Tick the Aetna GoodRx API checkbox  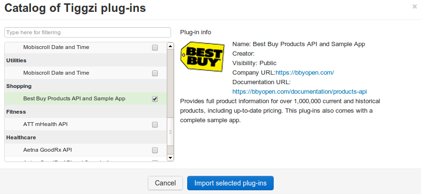[x=155, y=150]
